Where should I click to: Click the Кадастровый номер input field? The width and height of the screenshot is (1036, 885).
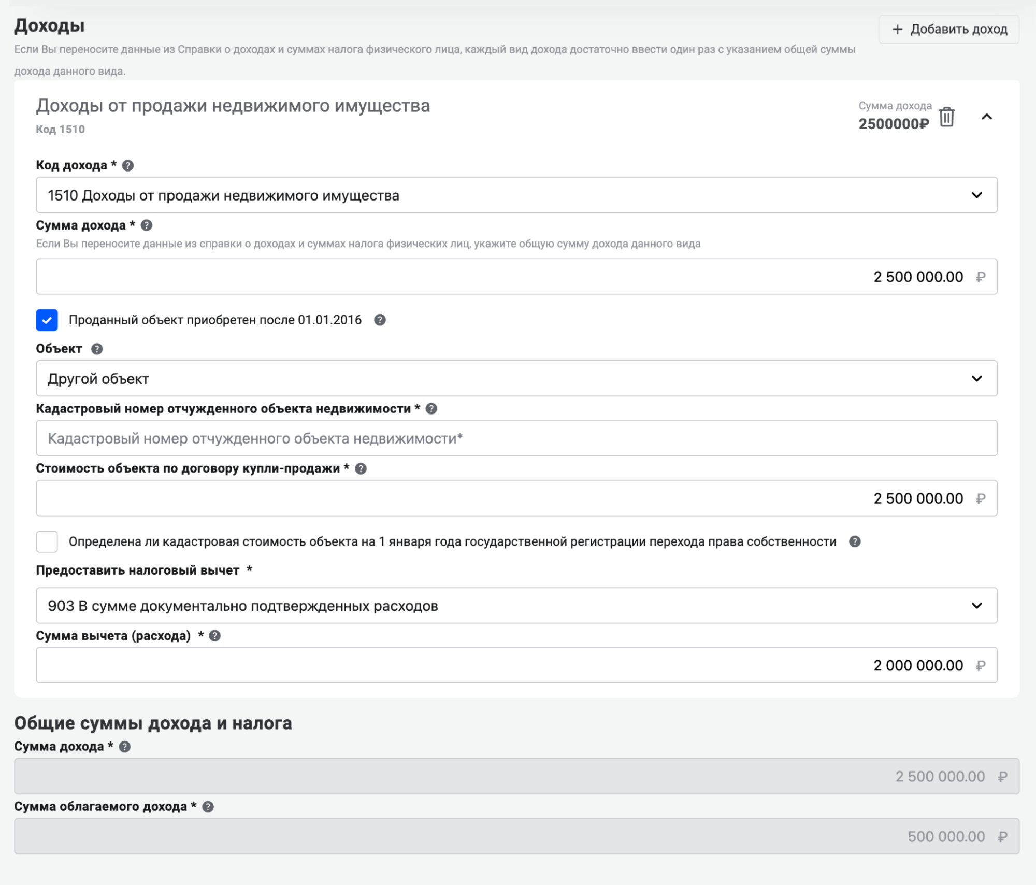(516, 438)
